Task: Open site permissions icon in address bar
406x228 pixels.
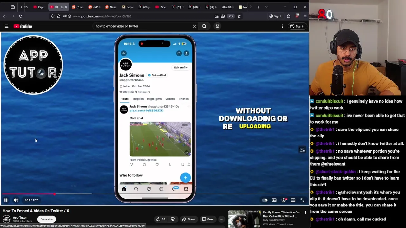Action: 65,16
